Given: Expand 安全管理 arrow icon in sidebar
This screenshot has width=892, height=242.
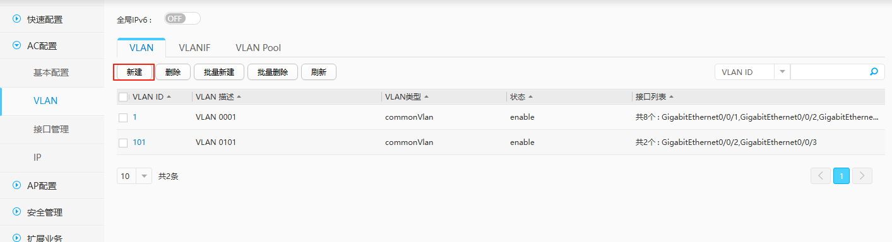Looking at the screenshot, I should coord(17,212).
